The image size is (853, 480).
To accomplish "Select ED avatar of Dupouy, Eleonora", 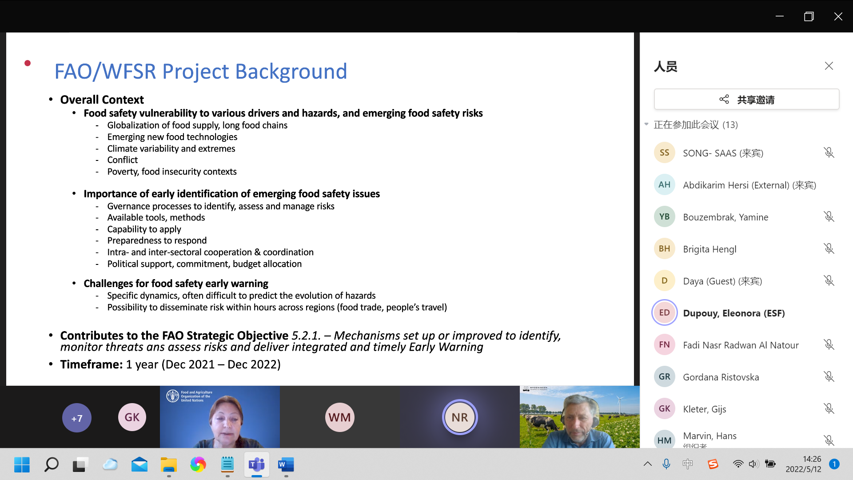I will pyautogui.click(x=664, y=312).
